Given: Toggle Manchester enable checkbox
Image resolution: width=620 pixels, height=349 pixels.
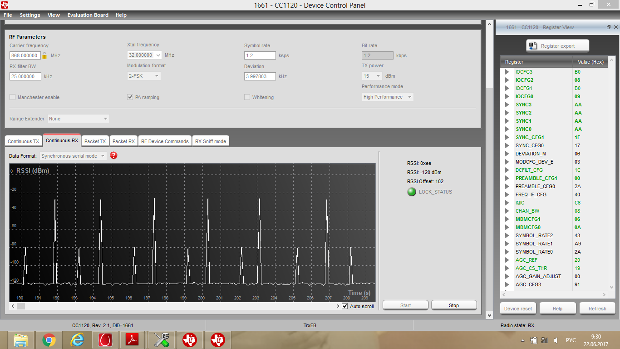Looking at the screenshot, I should click(x=13, y=97).
